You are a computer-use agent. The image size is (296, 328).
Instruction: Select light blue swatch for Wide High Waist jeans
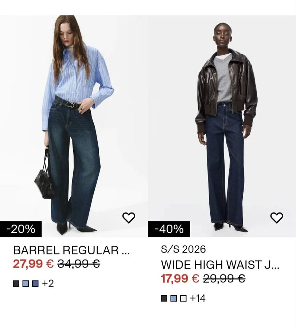[x=174, y=298]
